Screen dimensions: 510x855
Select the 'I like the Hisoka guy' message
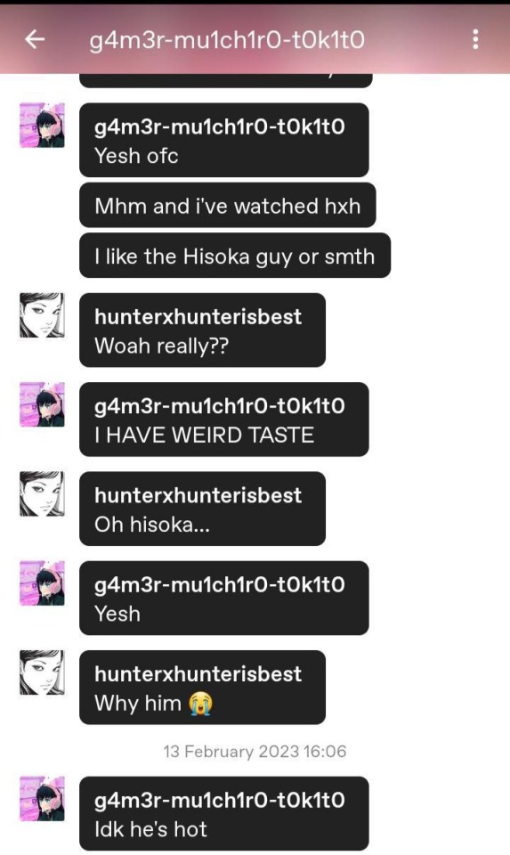pyautogui.click(x=235, y=256)
